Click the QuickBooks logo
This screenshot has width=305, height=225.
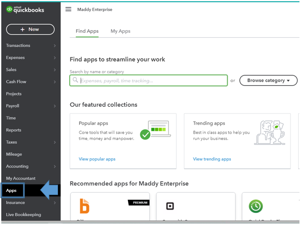[25, 9]
